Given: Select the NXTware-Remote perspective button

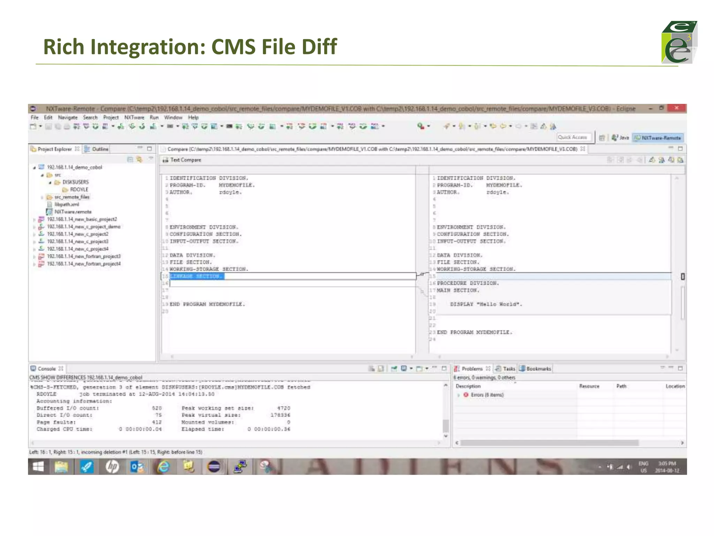Looking at the screenshot, I should pyautogui.click(x=658, y=138).
